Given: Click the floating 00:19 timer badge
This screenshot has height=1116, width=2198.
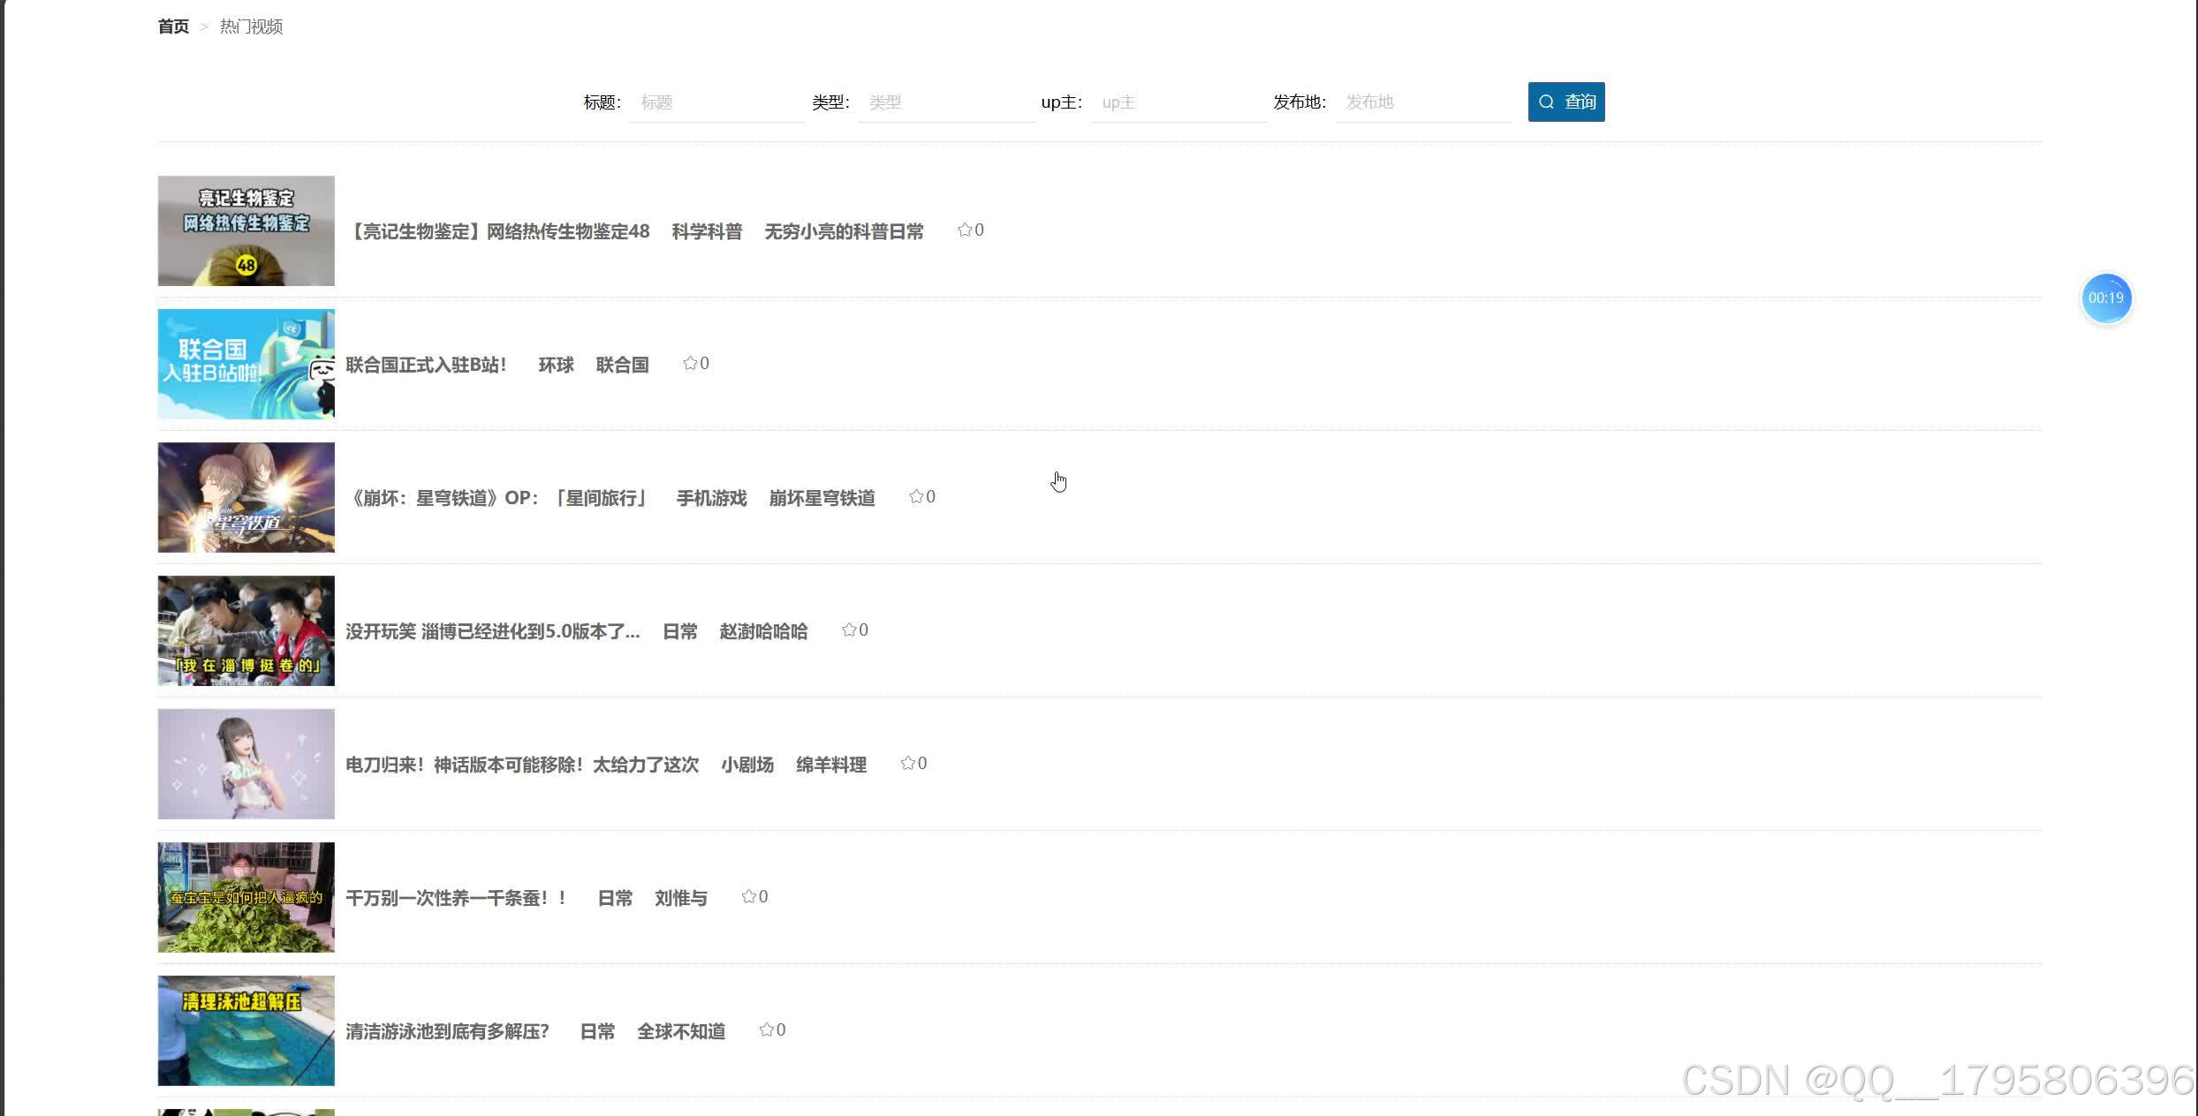Looking at the screenshot, I should pos(2107,298).
